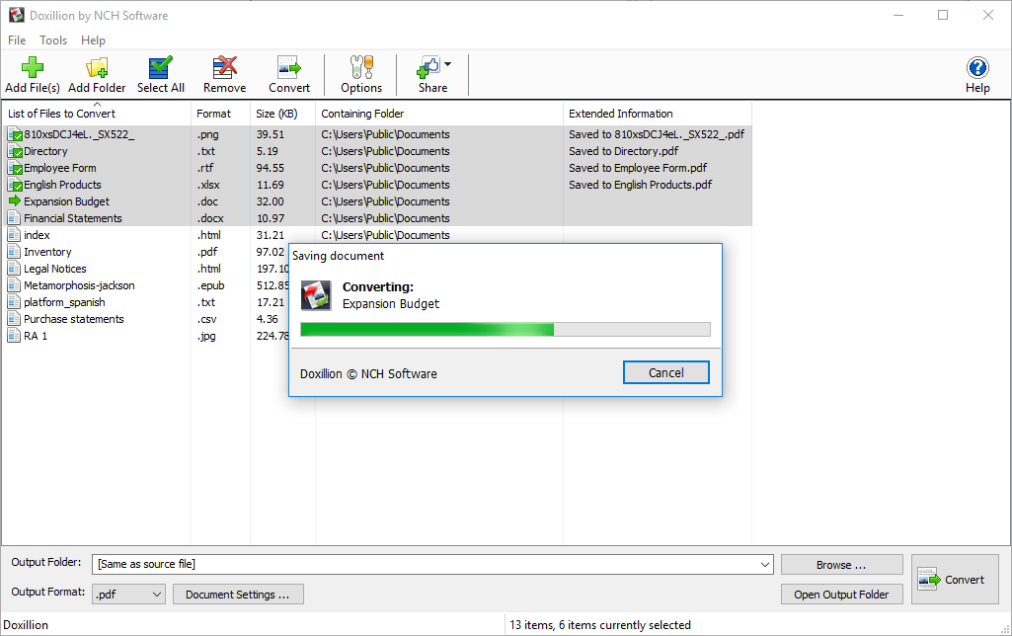Select the Inventory file name
Screen dimensions: 1012x636
[x=47, y=252]
